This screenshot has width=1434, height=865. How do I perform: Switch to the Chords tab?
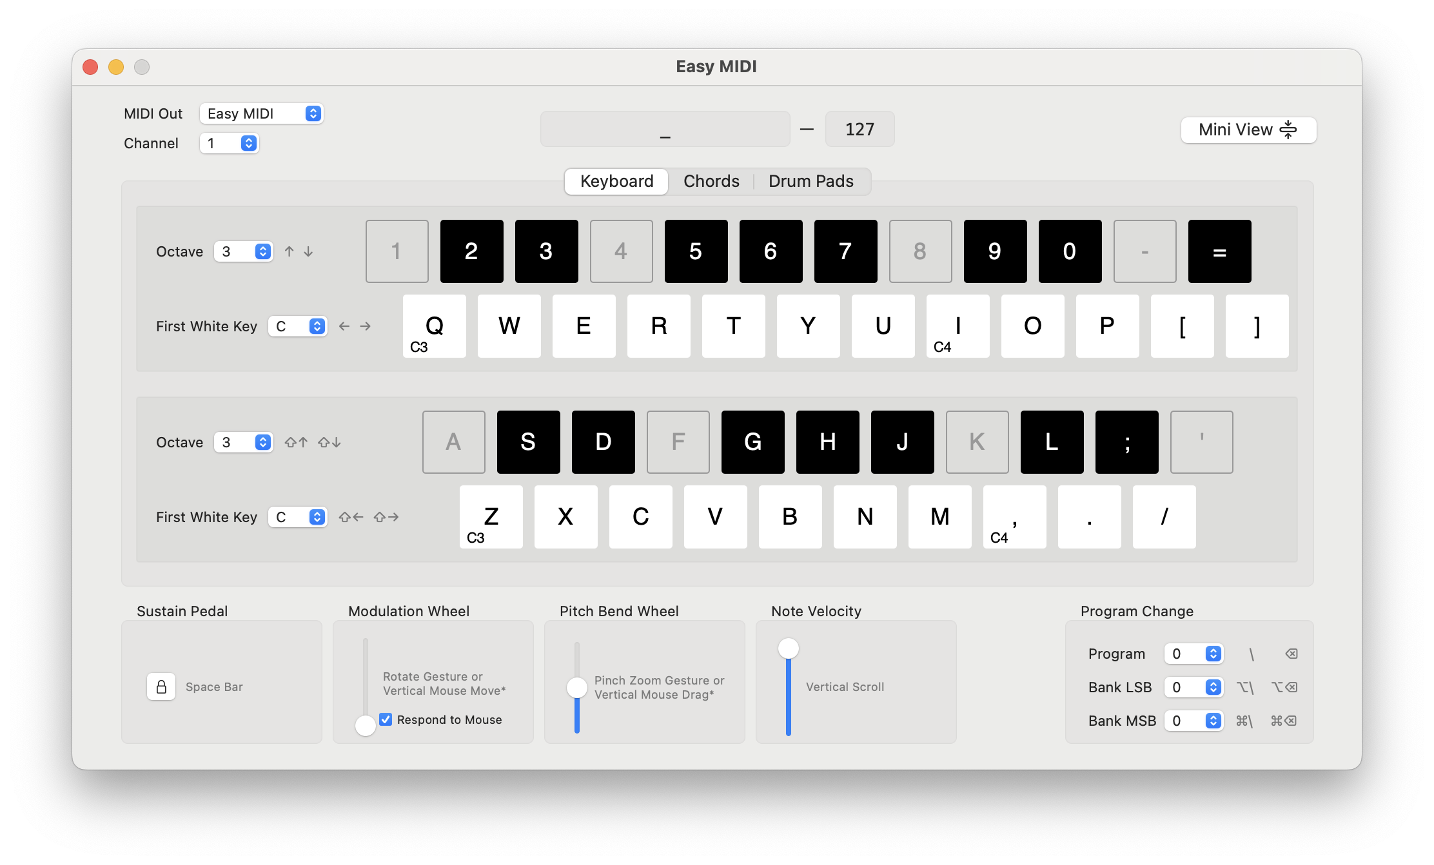[711, 181]
